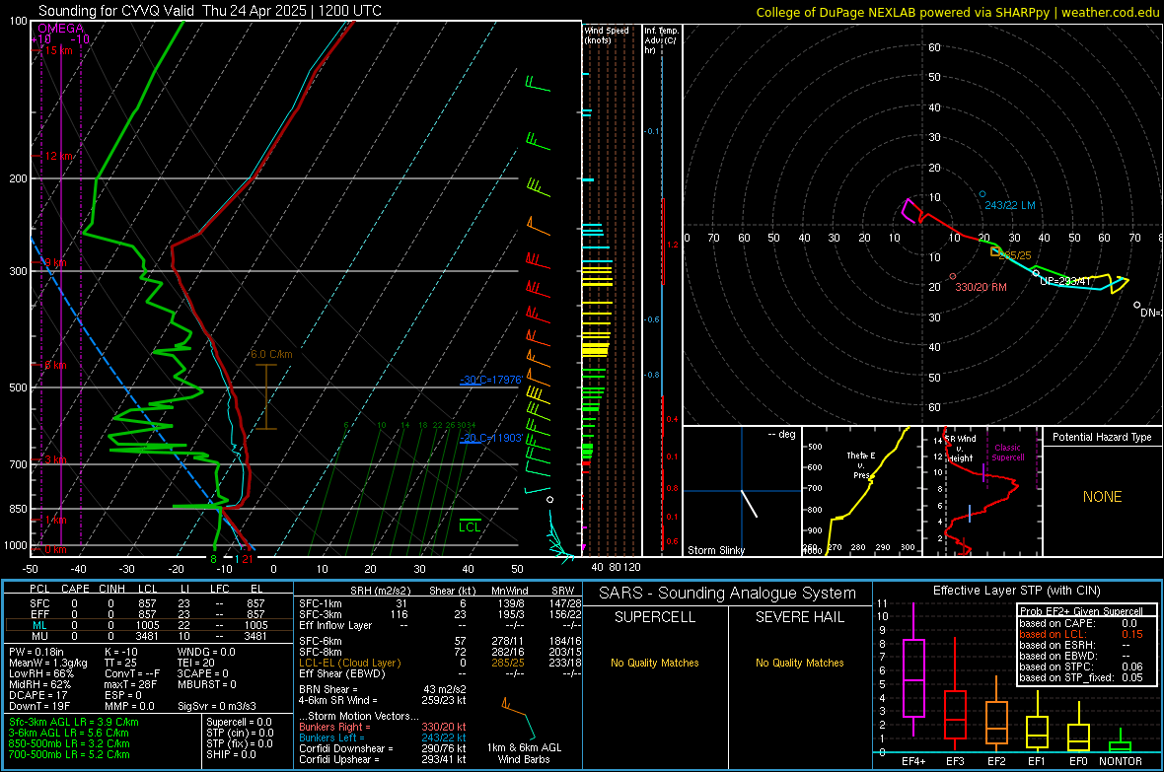Viewport: 1164px width, 772px height.
Task: Click the SUPERCELL column heading
Action: [x=655, y=617]
